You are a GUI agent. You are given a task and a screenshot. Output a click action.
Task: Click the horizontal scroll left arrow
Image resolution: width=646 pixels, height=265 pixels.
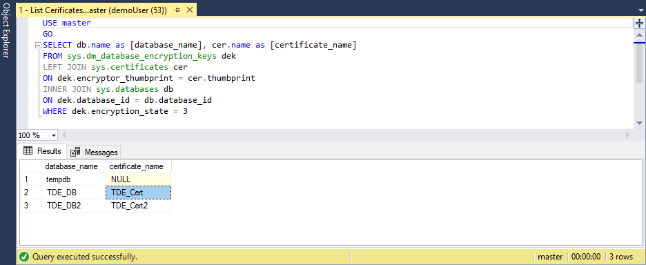point(64,135)
